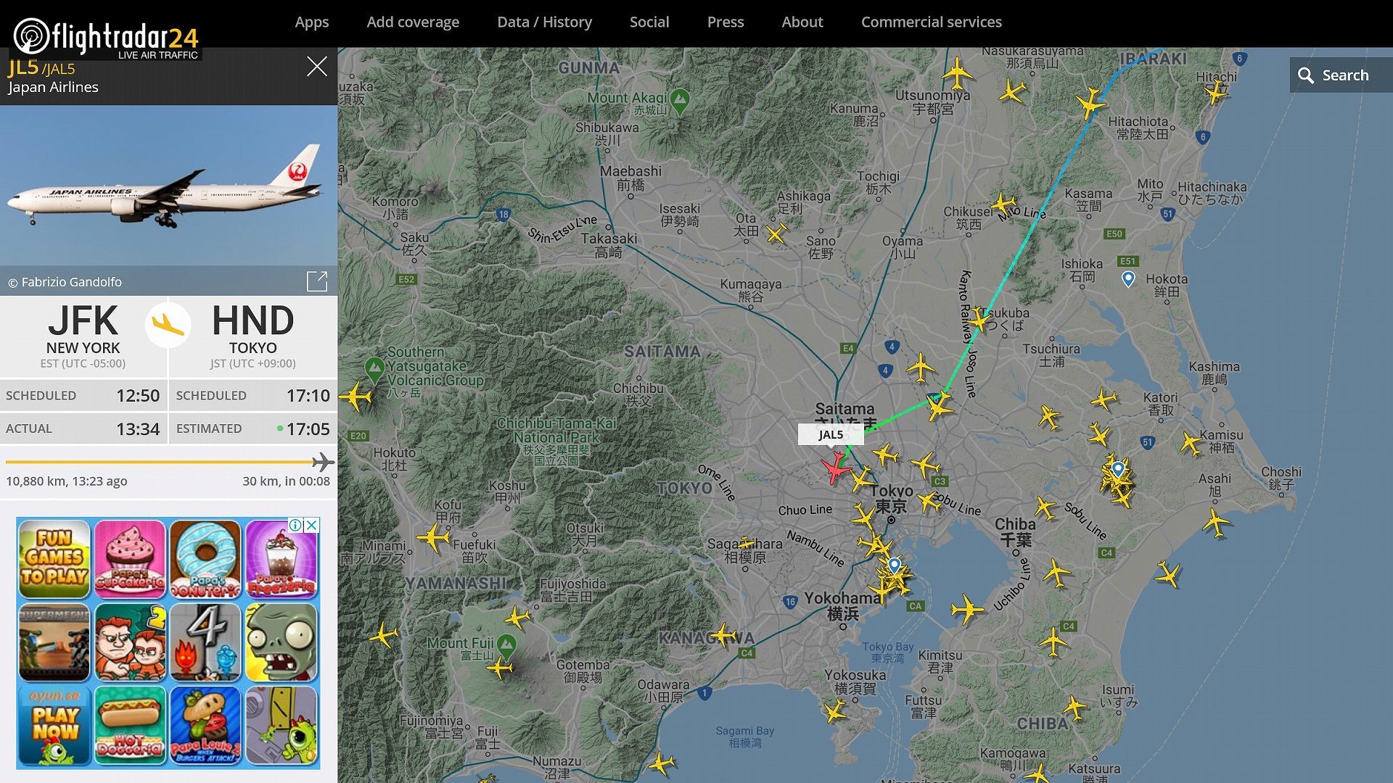This screenshot has width=1393, height=783.
Task: Select aircraft near Kamisu
Action: 1191,443
